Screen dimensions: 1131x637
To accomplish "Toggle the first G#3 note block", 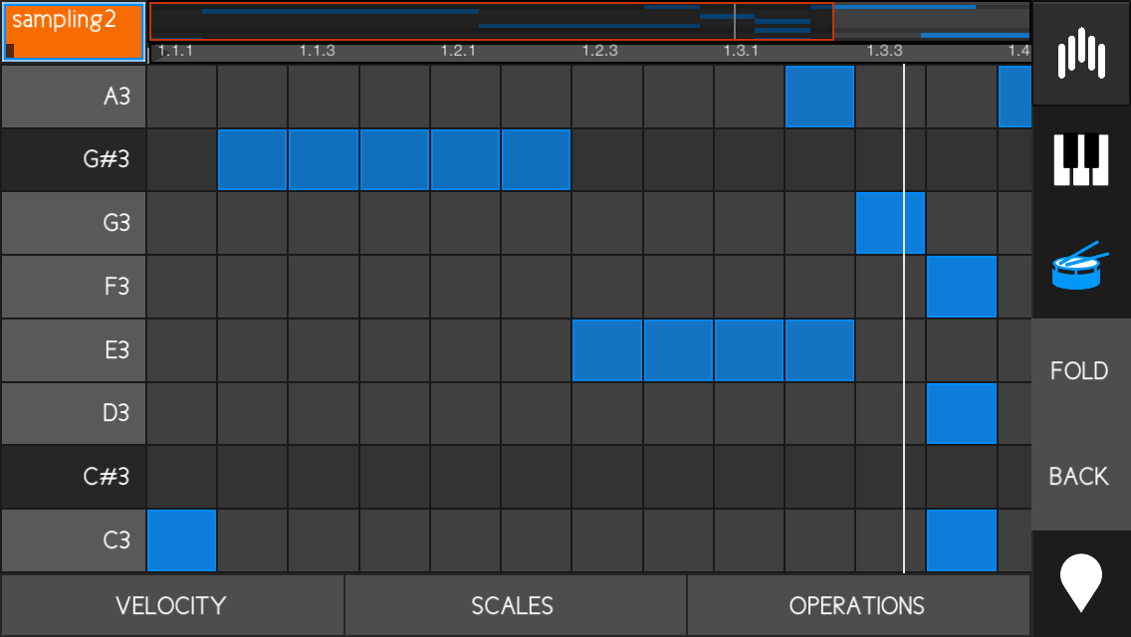I will tap(253, 159).
